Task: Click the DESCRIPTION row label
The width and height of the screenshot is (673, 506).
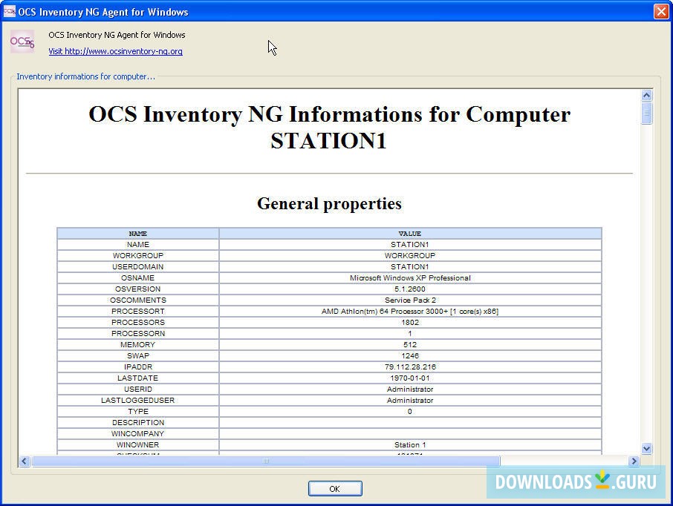Action: coord(137,423)
